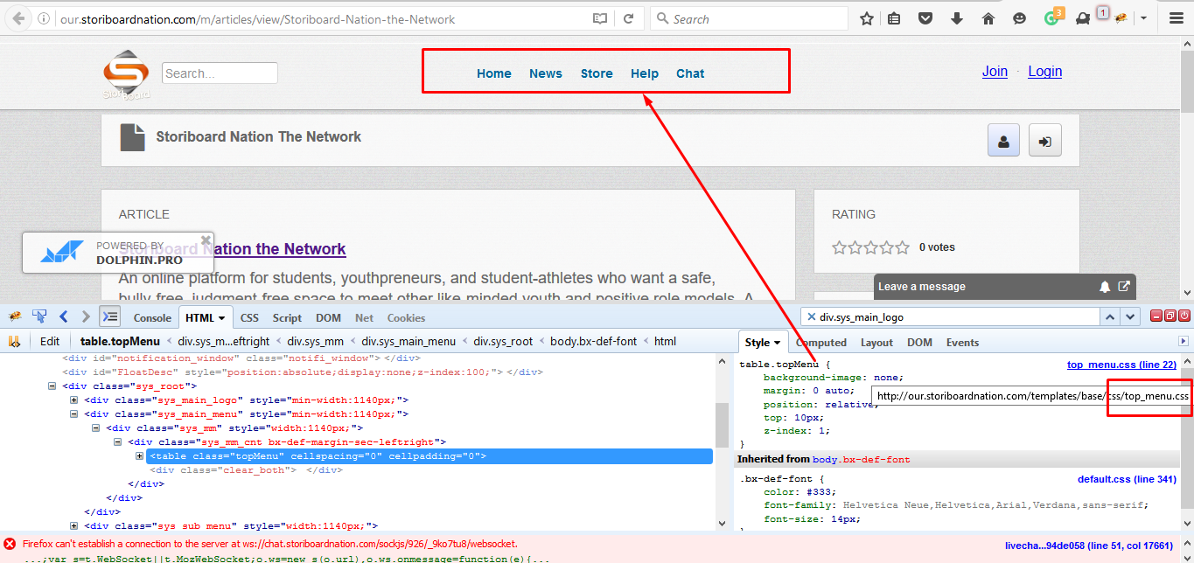
Task: Clear the div.sys_main_logo search text
Action: [811, 317]
